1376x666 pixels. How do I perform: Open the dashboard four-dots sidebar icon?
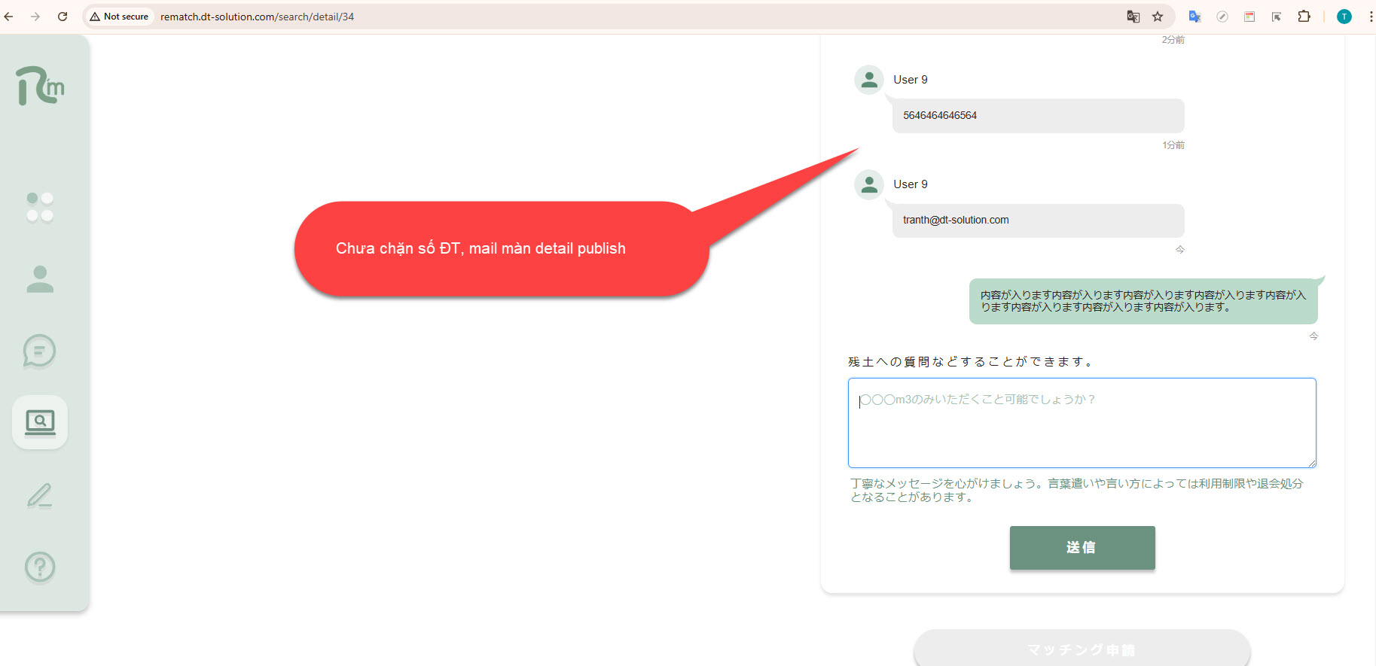tap(40, 207)
